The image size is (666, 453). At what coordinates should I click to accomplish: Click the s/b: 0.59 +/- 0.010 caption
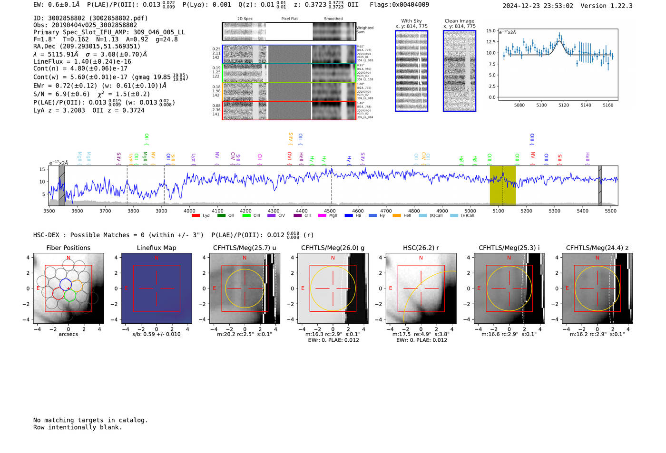coord(157,334)
